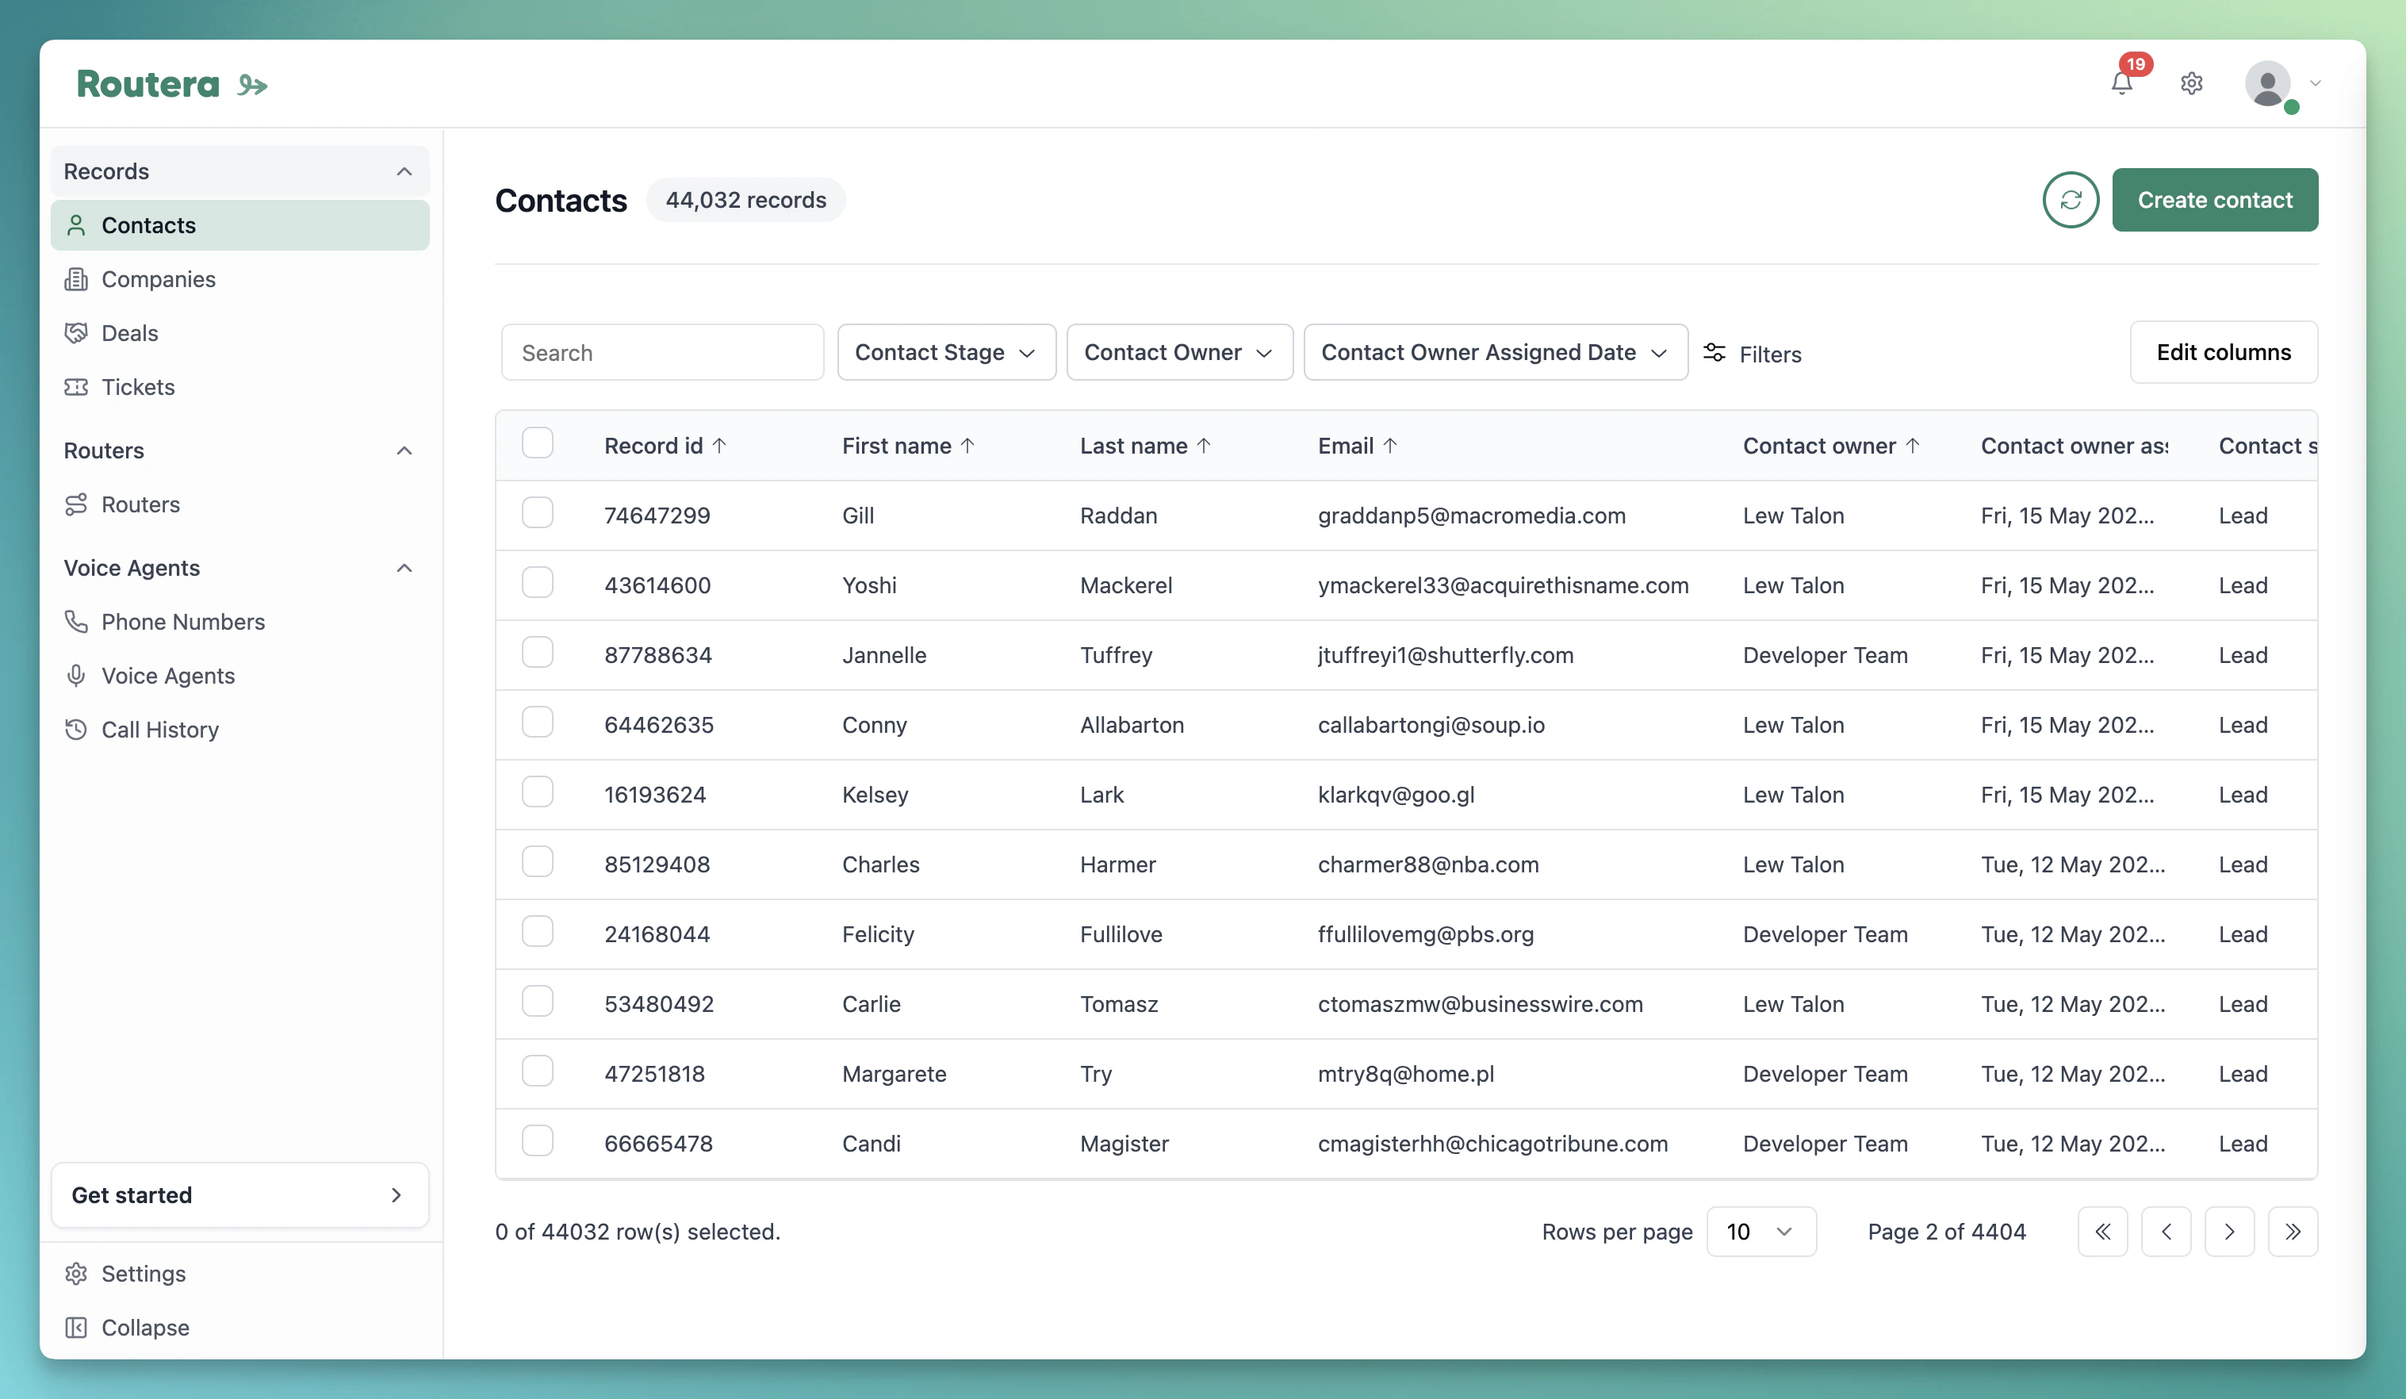2406x1399 pixels.
Task: Select the Conny Allabarton row checkbox
Action: coord(538,722)
